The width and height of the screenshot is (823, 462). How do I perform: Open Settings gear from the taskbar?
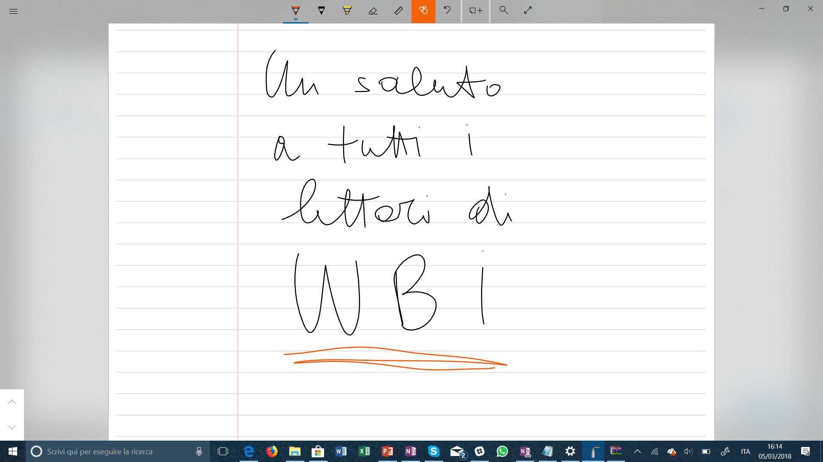pos(570,451)
